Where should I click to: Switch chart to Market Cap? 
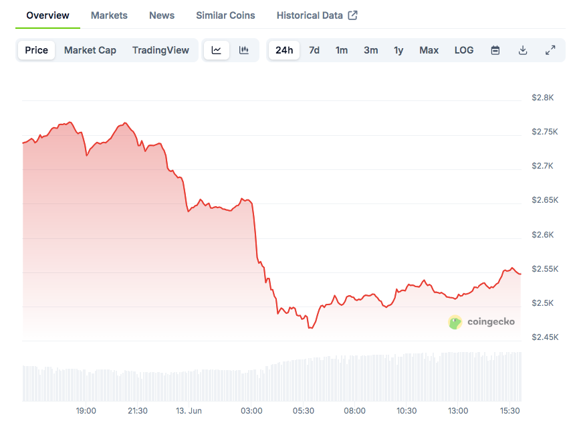click(90, 50)
